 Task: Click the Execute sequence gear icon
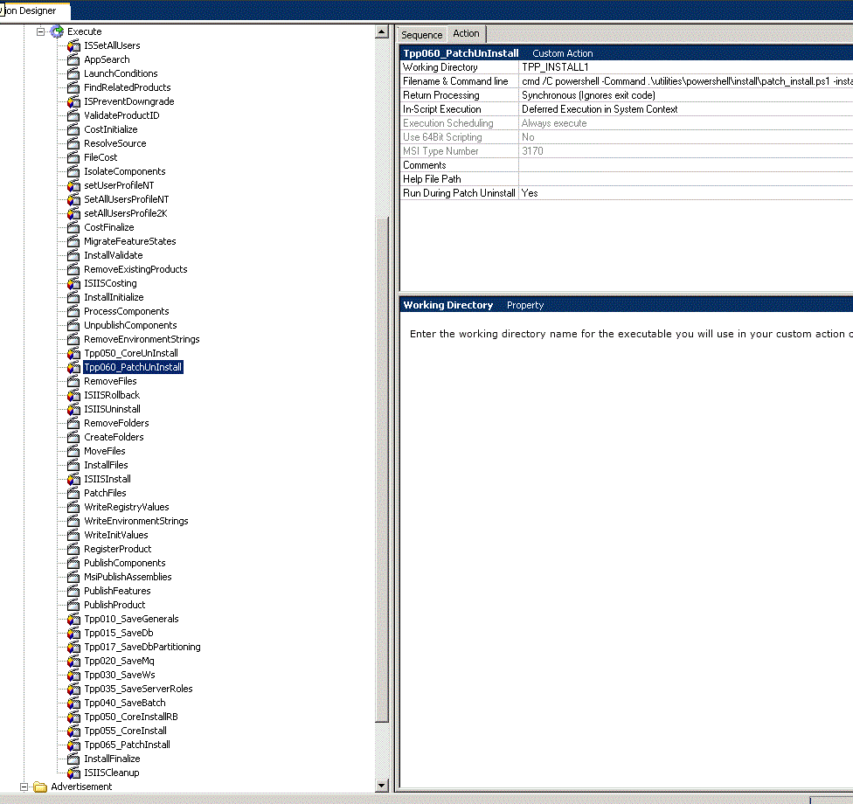click(57, 31)
